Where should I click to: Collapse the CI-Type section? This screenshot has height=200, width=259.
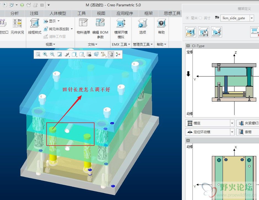188,46
